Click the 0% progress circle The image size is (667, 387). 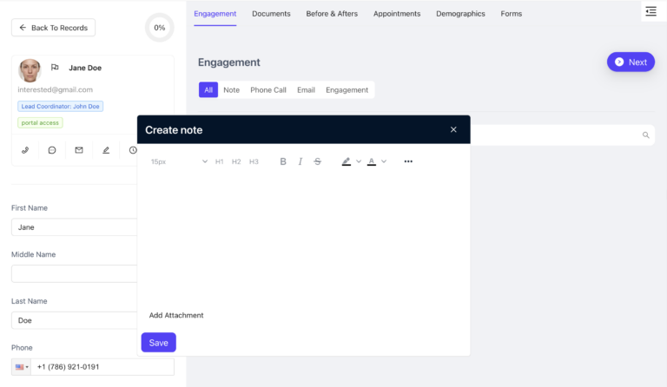click(x=160, y=28)
